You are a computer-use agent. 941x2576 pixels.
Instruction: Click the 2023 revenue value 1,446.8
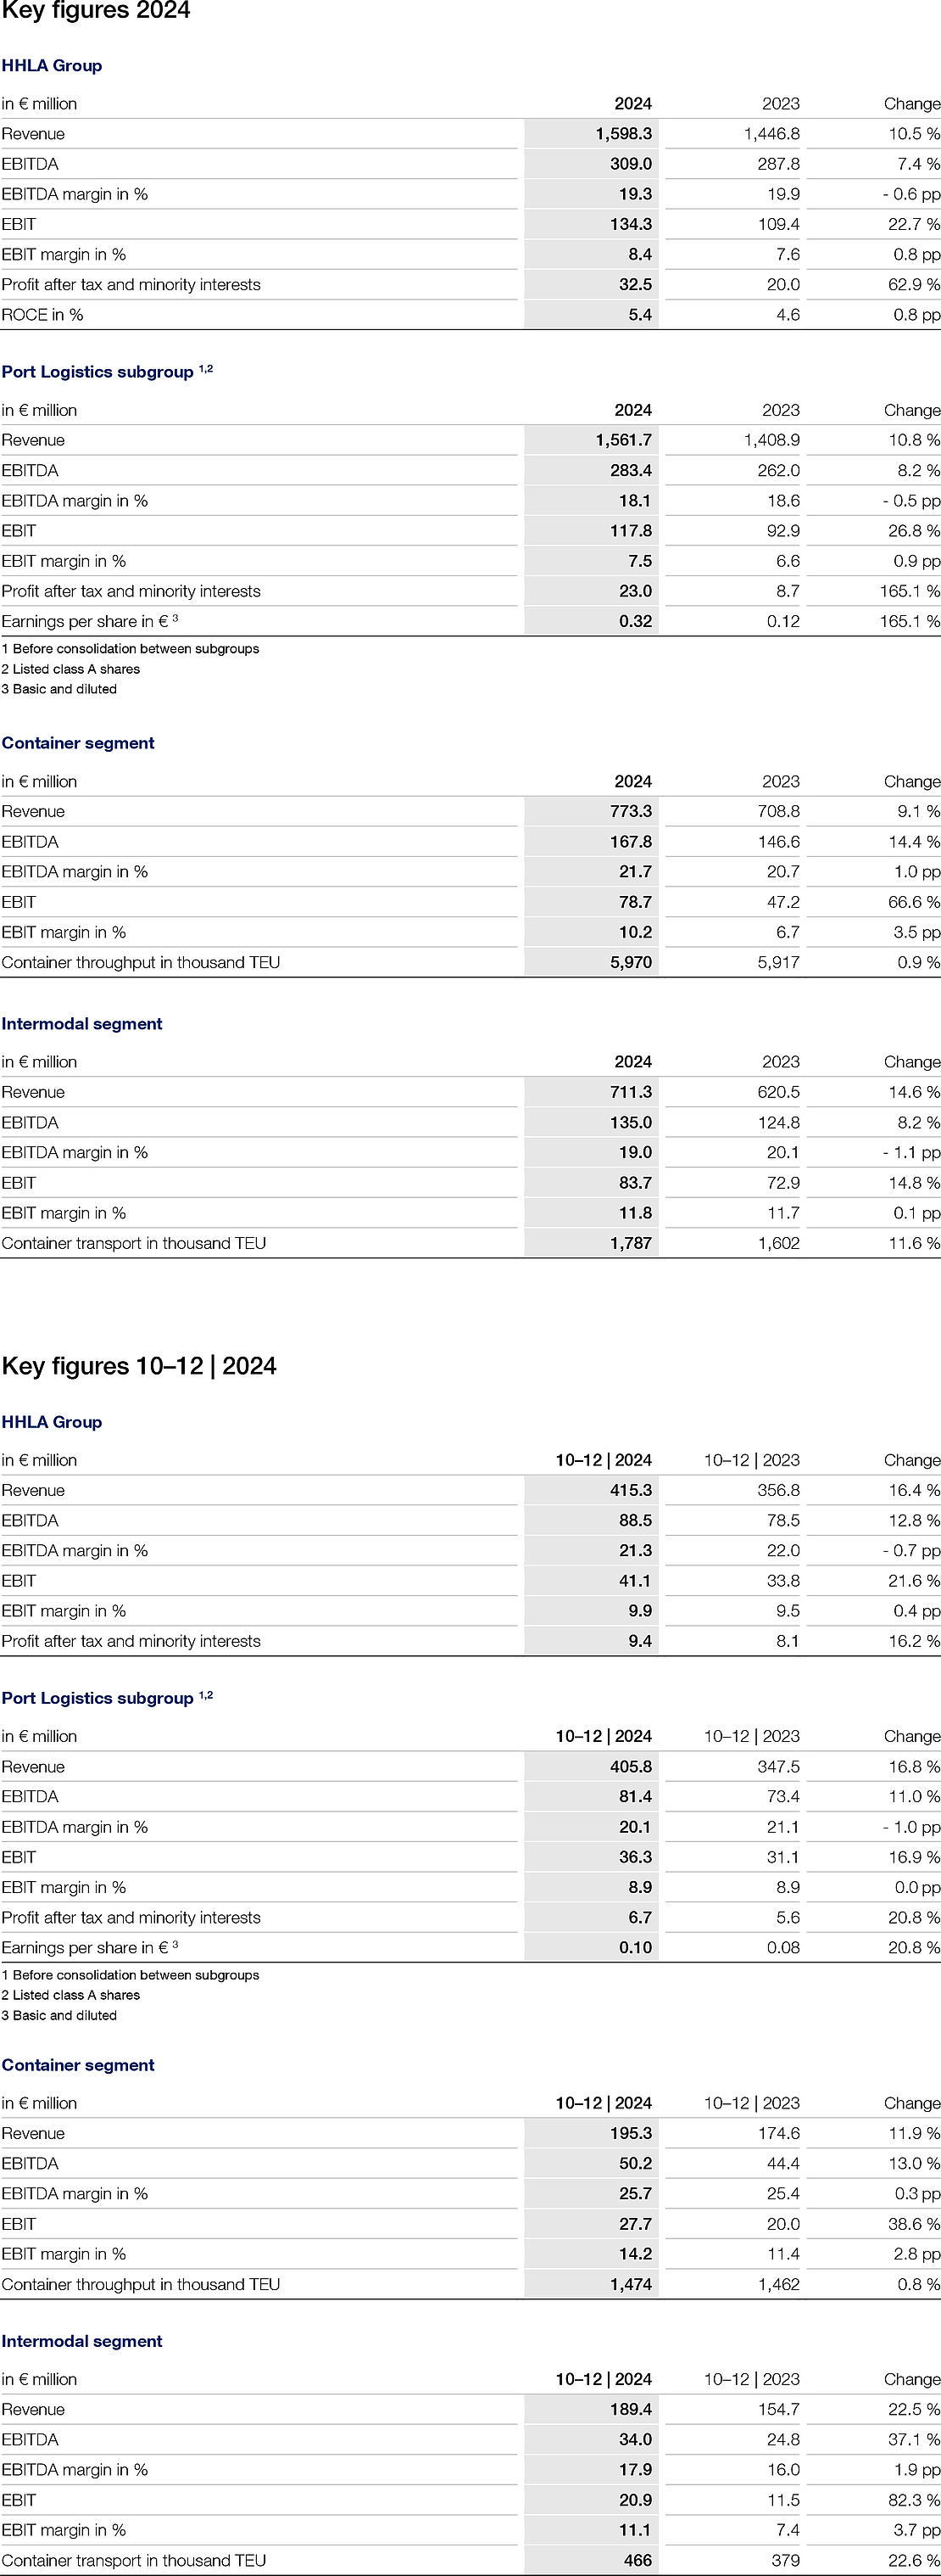(771, 134)
